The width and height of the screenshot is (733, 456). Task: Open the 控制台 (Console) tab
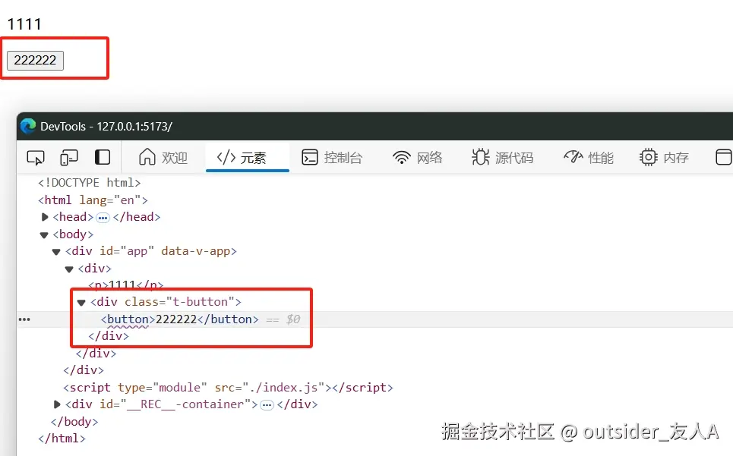(x=332, y=157)
